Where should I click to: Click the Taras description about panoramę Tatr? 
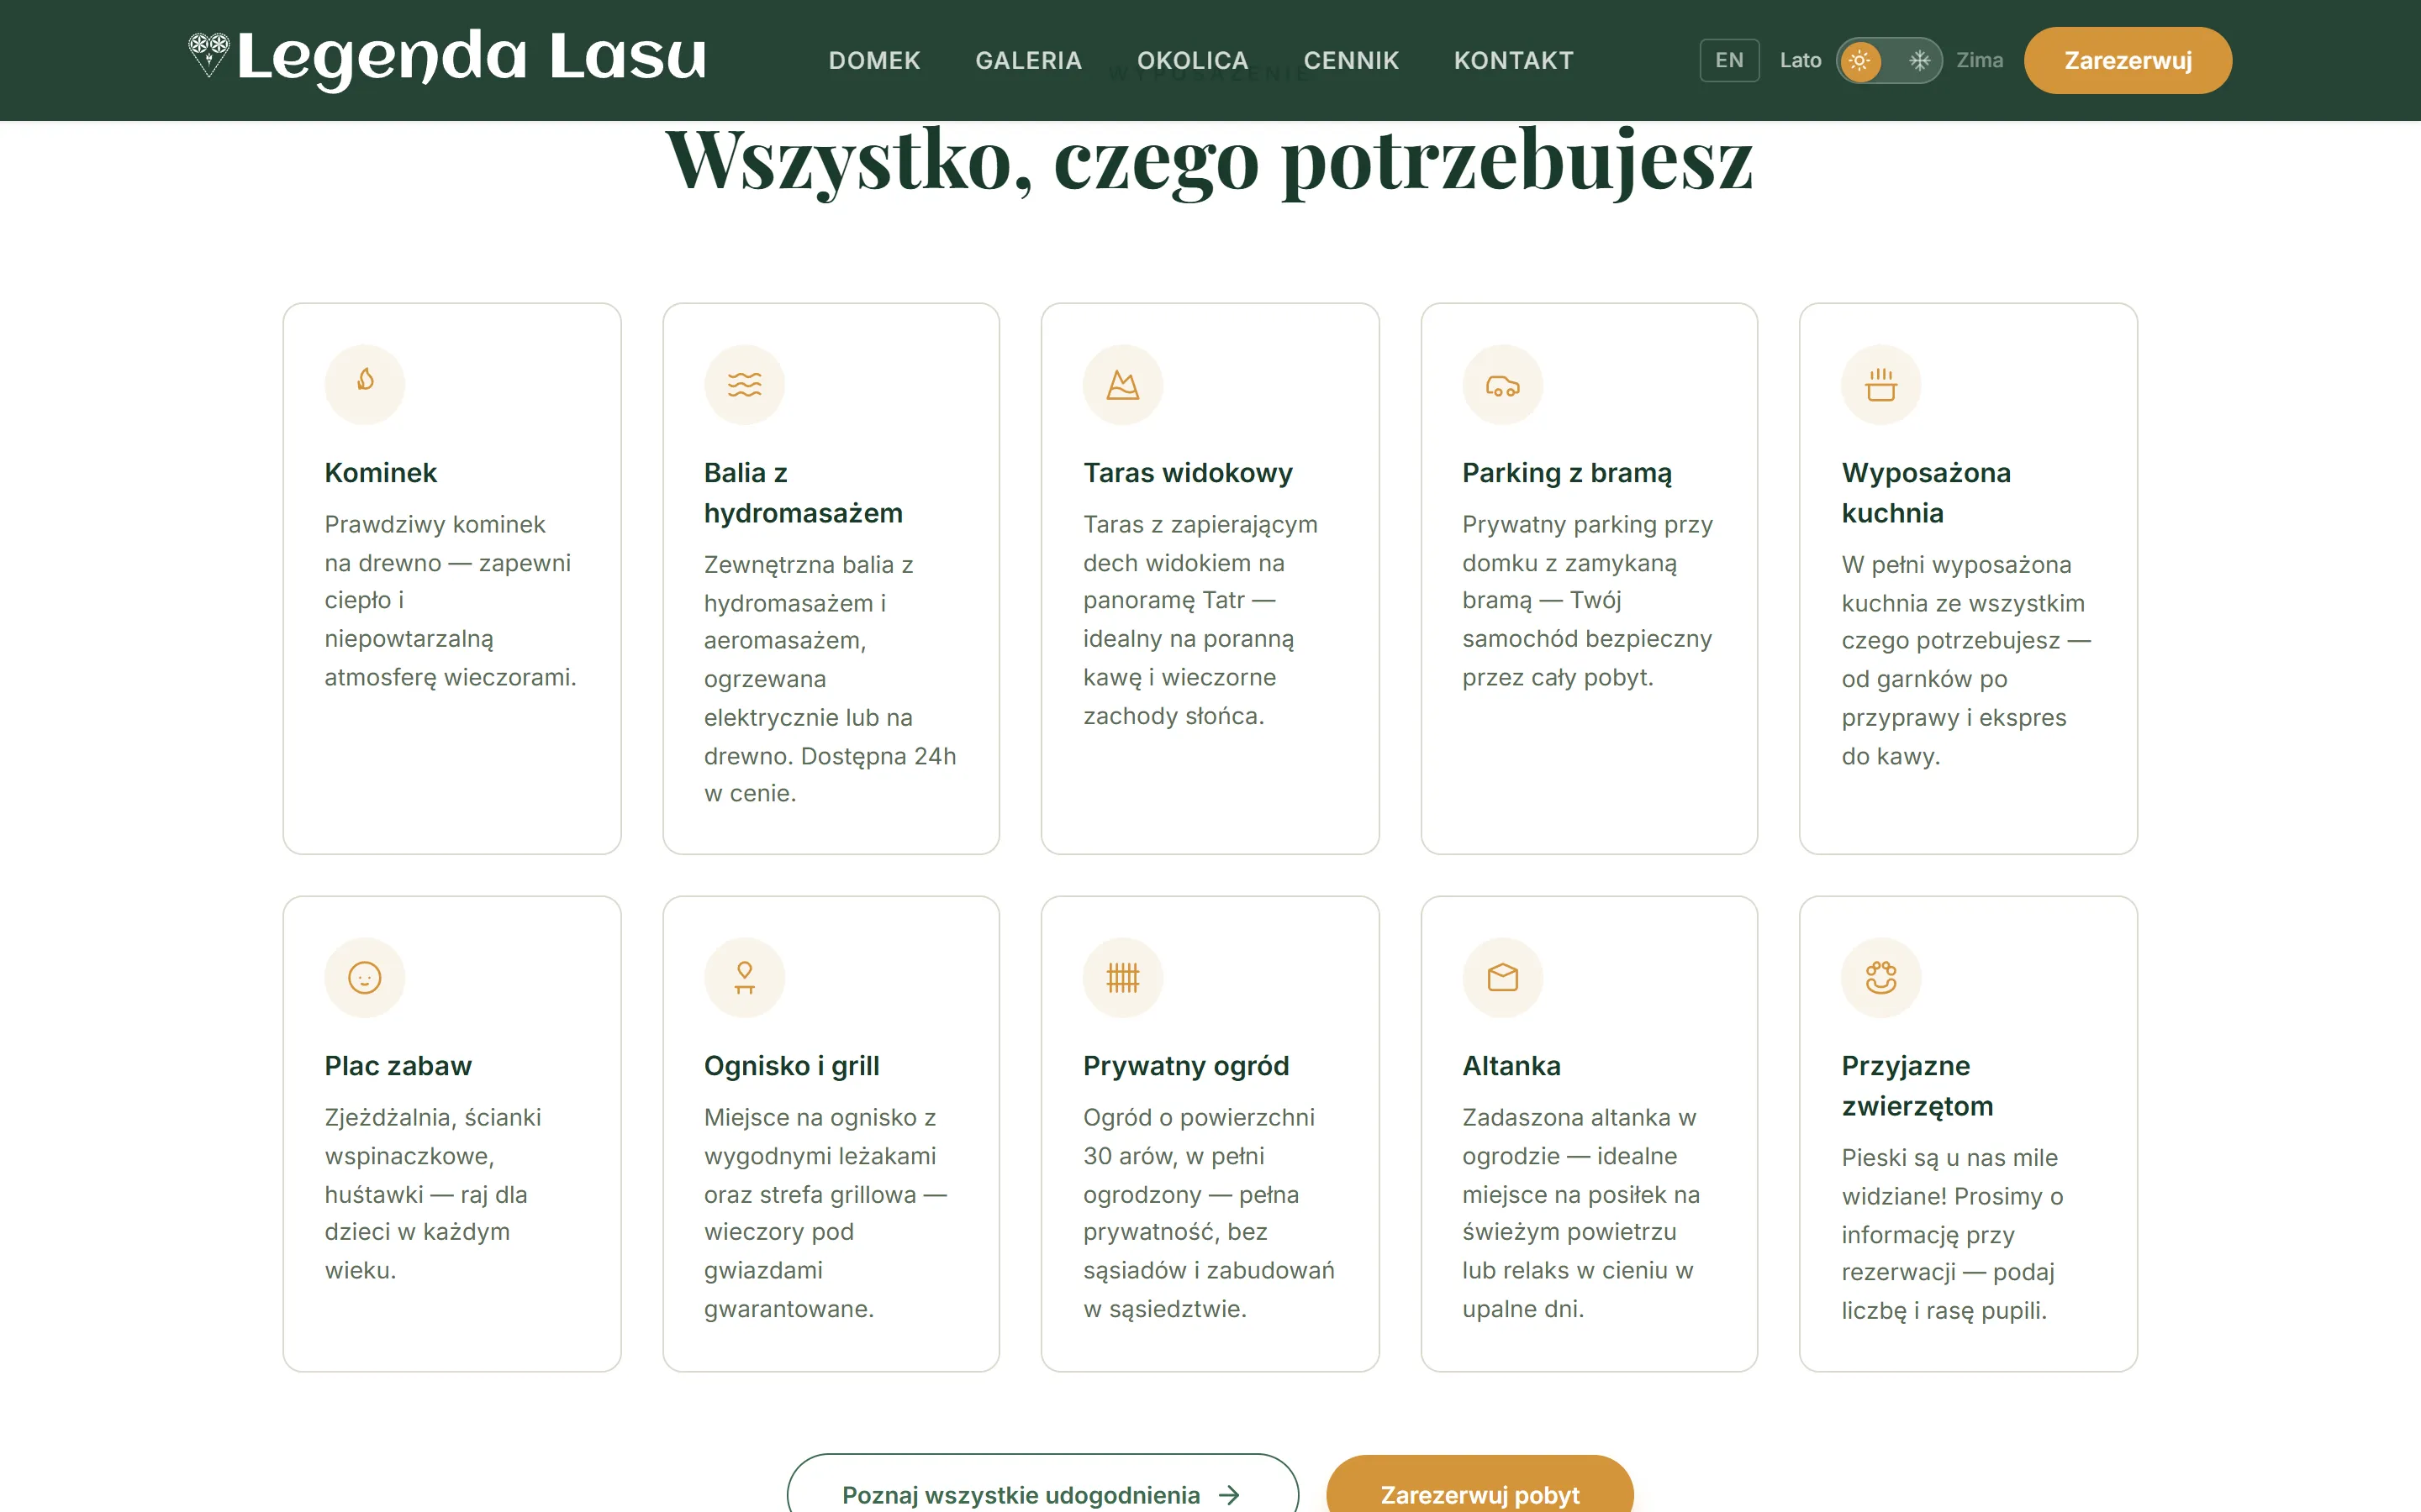point(1200,620)
